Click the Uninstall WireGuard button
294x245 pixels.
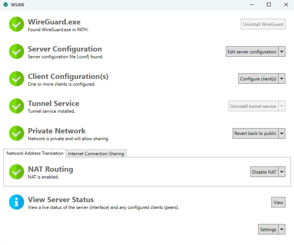[x=263, y=24]
